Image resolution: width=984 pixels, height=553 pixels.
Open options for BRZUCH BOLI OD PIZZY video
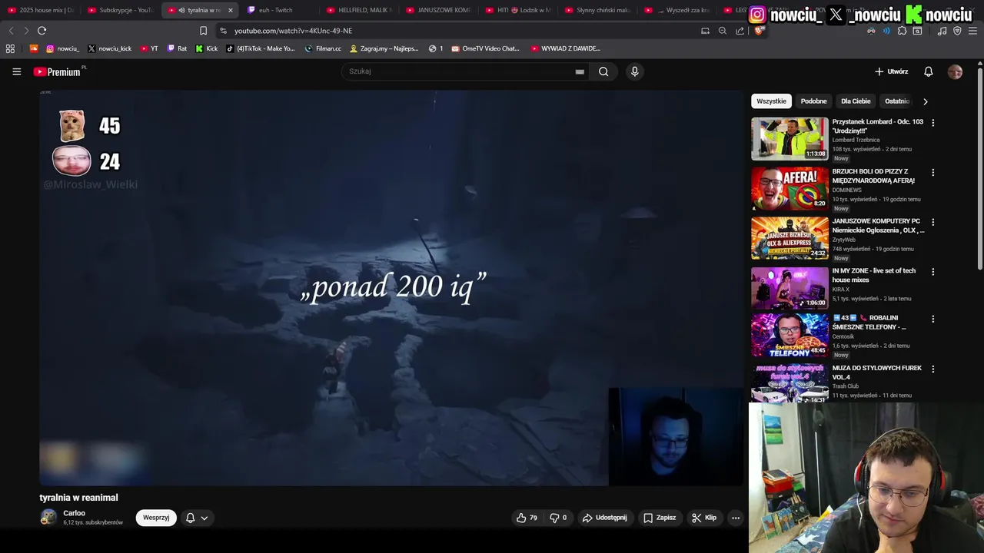[x=932, y=173]
